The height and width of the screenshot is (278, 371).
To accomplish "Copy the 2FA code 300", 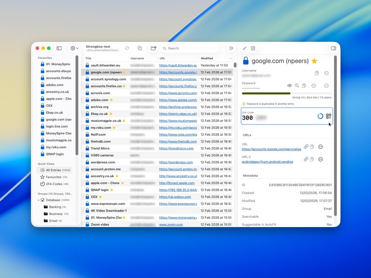I will (248, 118).
